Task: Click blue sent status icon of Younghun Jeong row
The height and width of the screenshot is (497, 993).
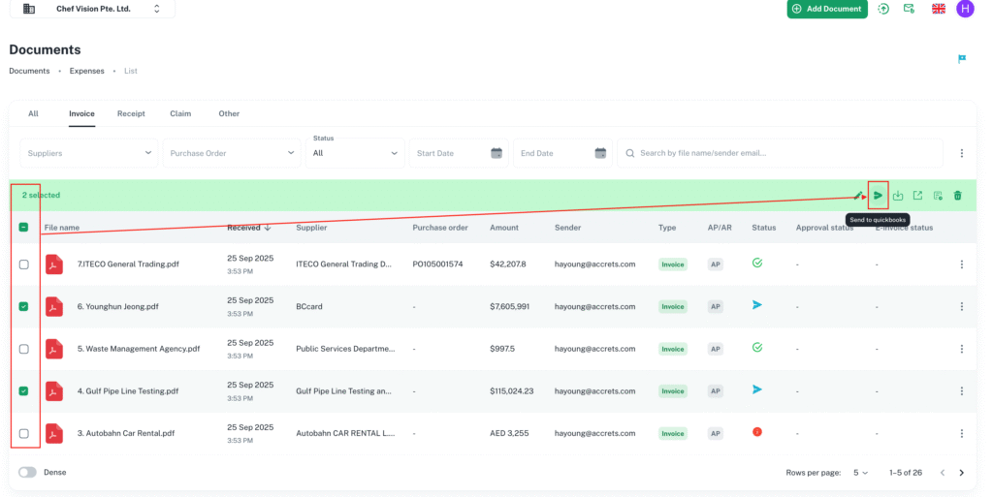Action: click(756, 305)
